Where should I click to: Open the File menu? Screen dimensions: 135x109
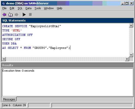(x=4, y=8)
